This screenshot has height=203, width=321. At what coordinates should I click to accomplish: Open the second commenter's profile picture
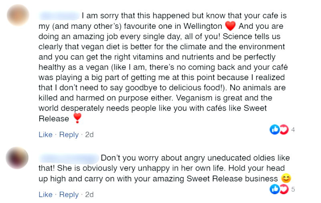click(x=17, y=158)
